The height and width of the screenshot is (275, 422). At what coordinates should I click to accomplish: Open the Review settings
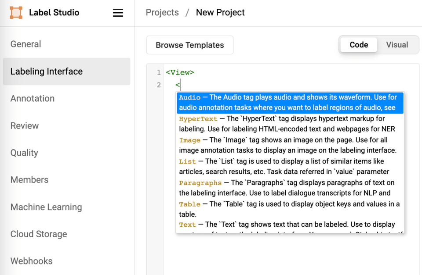pos(24,125)
